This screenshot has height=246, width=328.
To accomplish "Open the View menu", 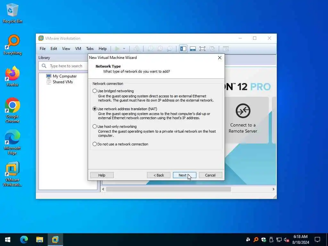I will pos(66,49).
